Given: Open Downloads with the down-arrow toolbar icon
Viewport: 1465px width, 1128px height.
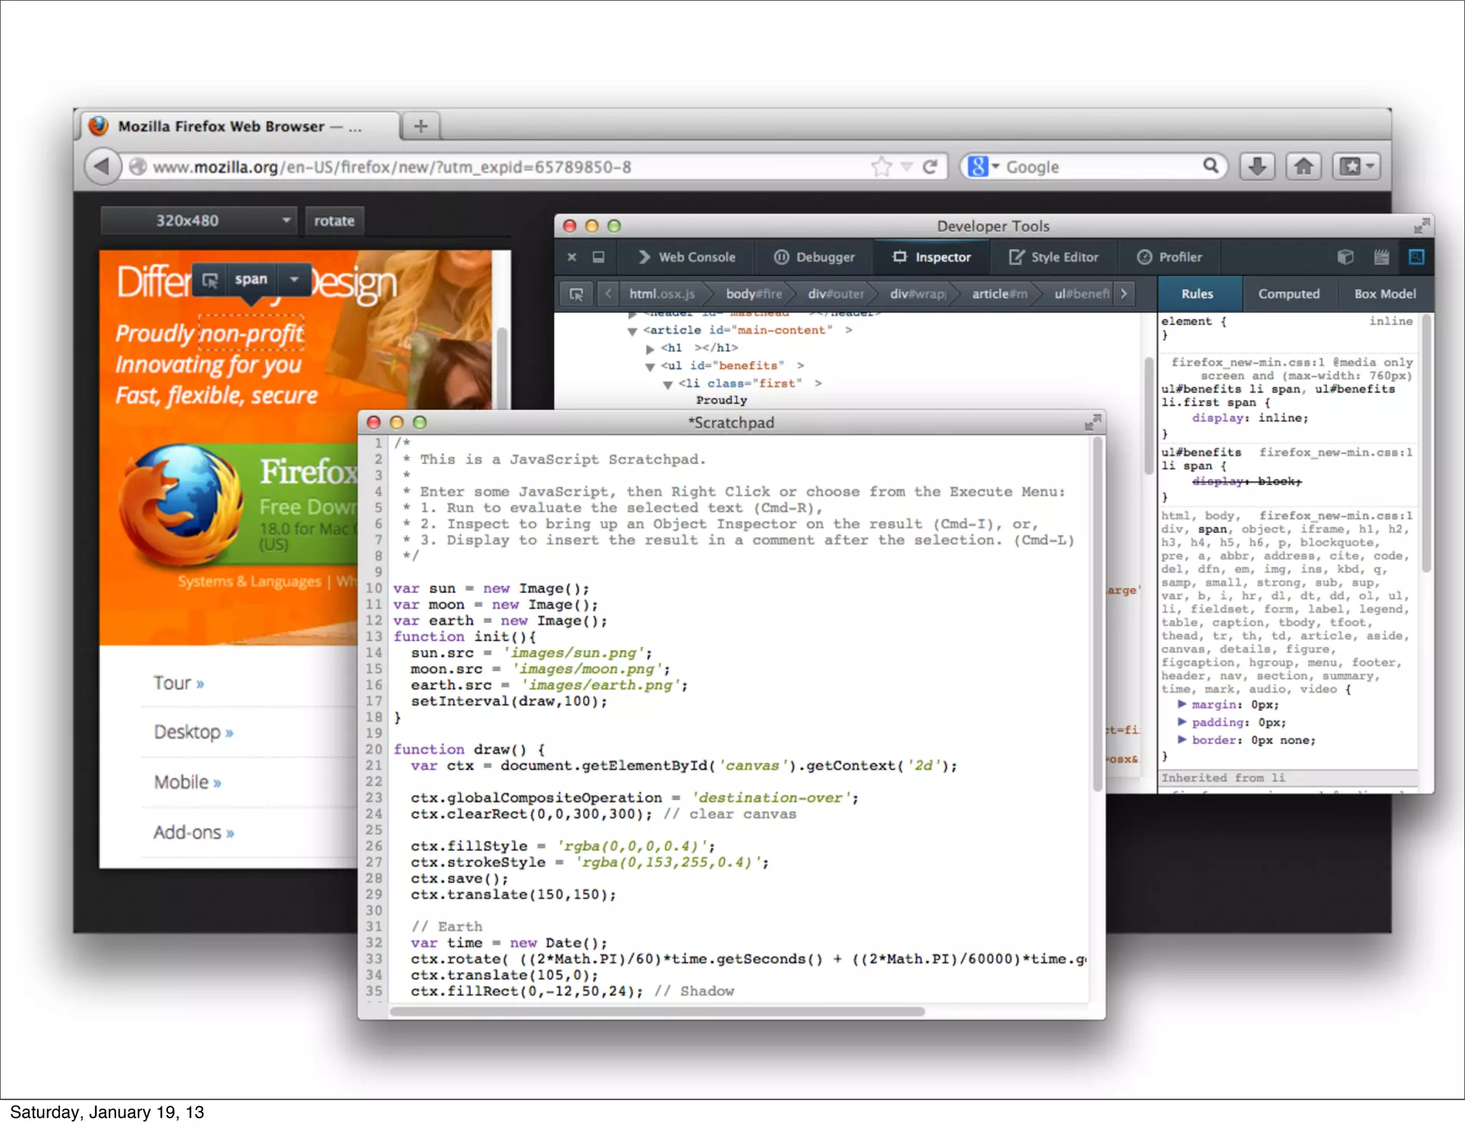Looking at the screenshot, I should point(1257,167).
